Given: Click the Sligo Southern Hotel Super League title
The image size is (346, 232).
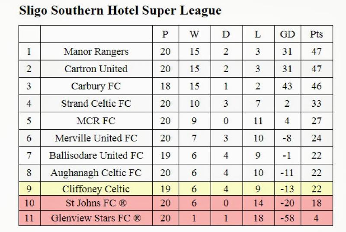Looking at the screenshot, I should (120, 11).
